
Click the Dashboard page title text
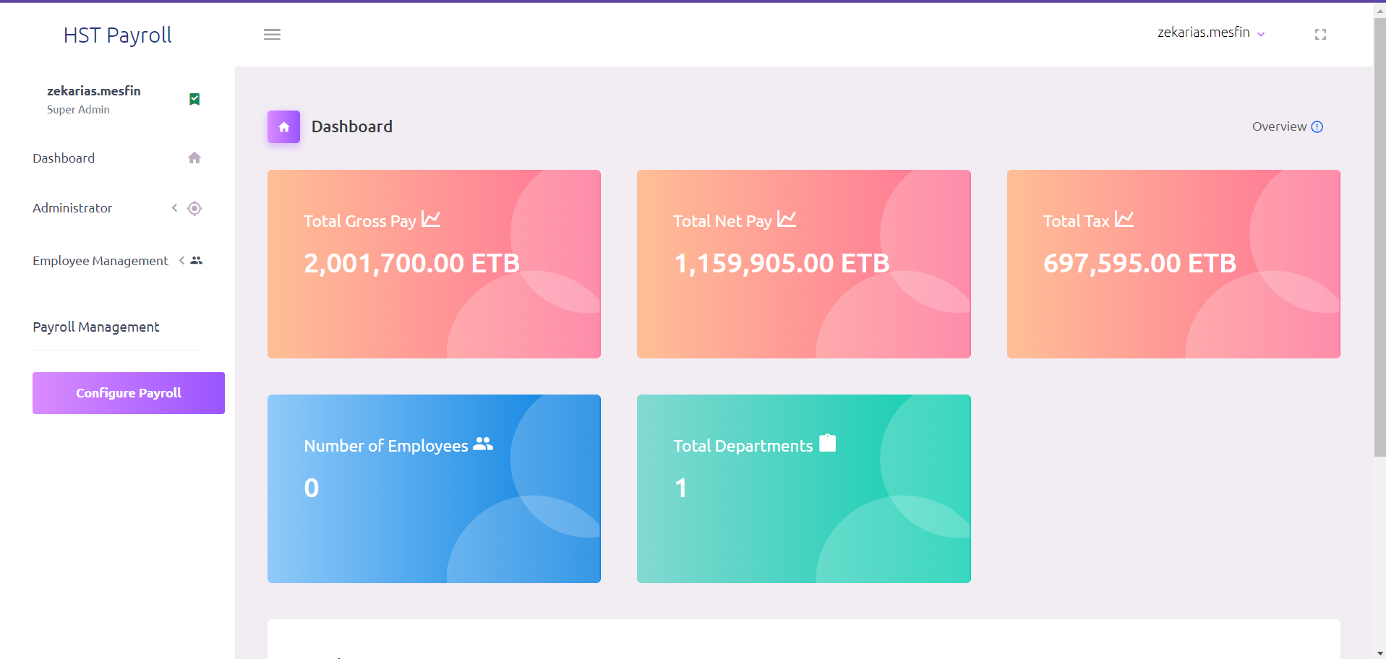click(x=352, y=126)
